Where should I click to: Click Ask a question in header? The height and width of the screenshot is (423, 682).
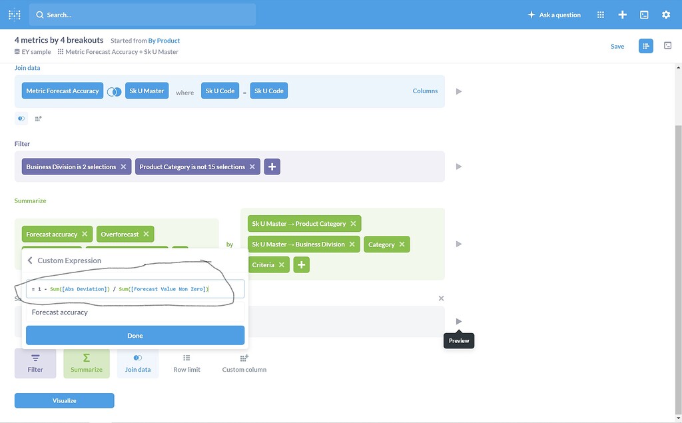click(x=554, y=15)
